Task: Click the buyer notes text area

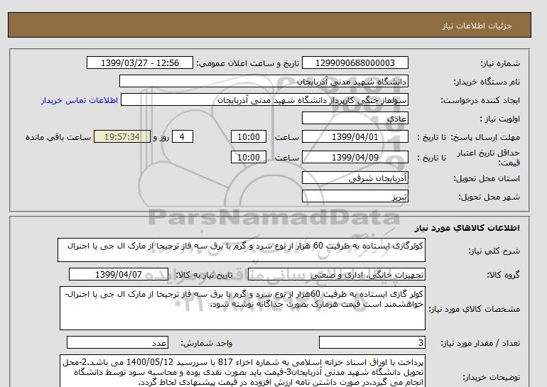Action: 242,372
